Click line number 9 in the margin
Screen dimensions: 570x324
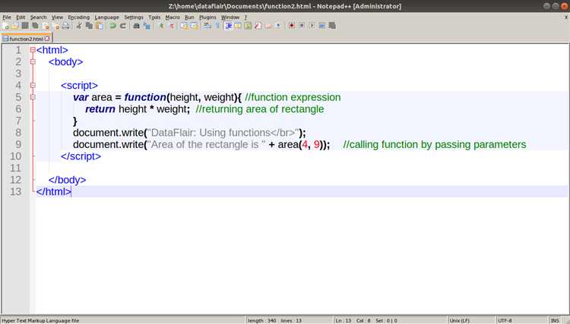click(18, 144)
